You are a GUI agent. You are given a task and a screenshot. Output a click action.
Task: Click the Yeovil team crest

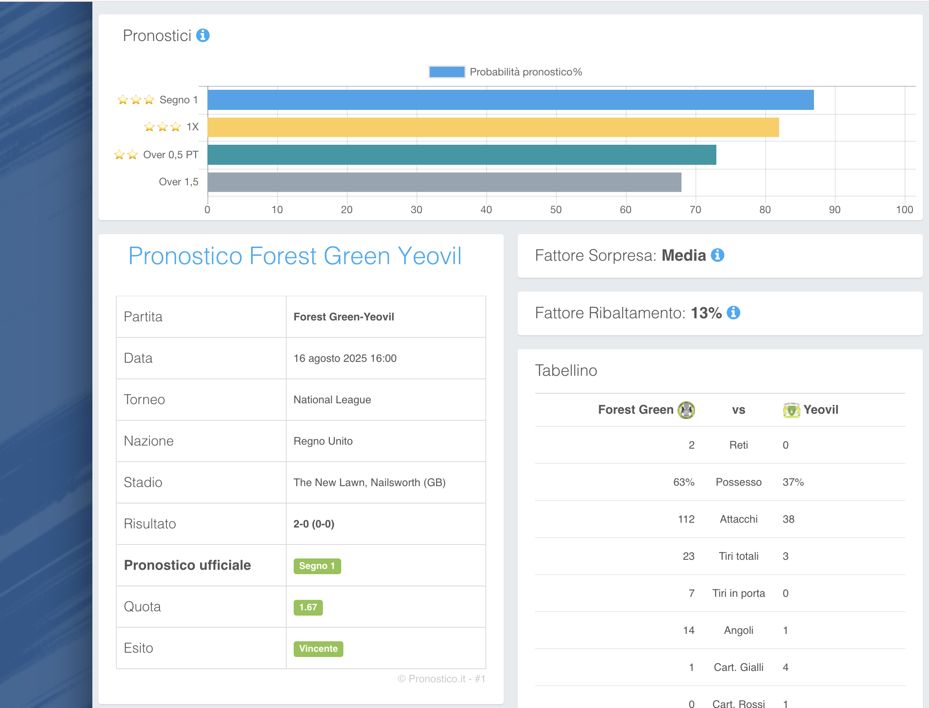click(x=791, y=410)
